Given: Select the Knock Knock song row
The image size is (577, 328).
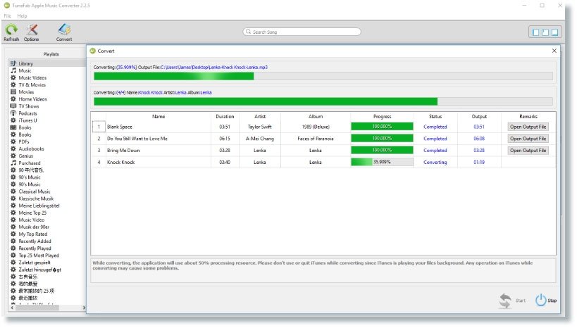Looking at the screenshot, I should pyautogui.click(x=323, y=162).
